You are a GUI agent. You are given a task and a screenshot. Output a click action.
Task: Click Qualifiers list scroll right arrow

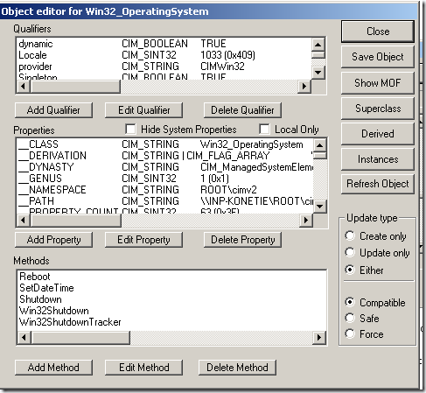click(304, 87)
